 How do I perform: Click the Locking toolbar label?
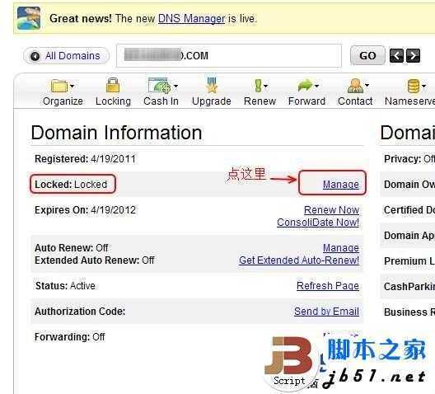click(113, 101)
